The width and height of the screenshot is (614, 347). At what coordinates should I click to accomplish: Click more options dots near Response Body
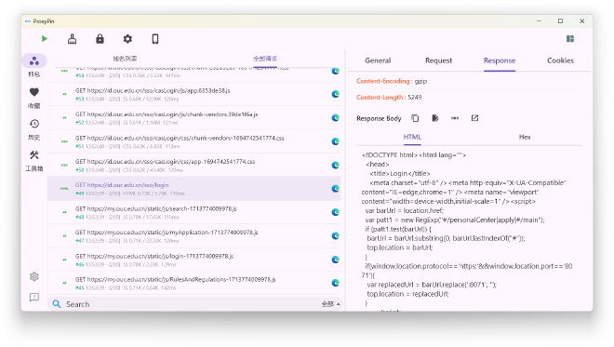455,118
